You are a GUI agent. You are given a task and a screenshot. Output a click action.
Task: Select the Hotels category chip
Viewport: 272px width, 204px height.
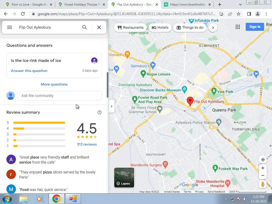160,28
